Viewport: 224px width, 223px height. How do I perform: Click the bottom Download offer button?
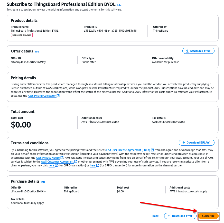click(180, 216)
